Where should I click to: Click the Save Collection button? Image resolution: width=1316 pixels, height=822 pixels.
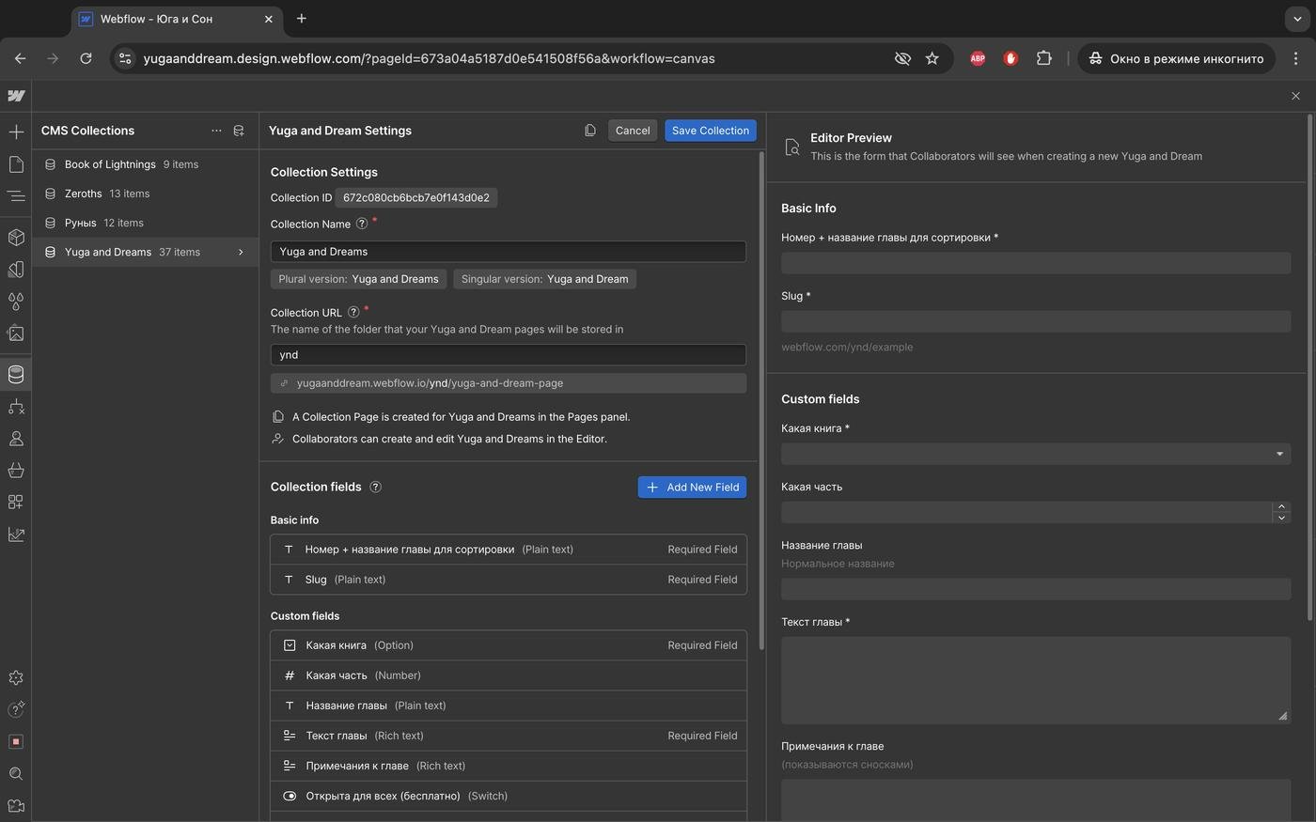(710, 131)
